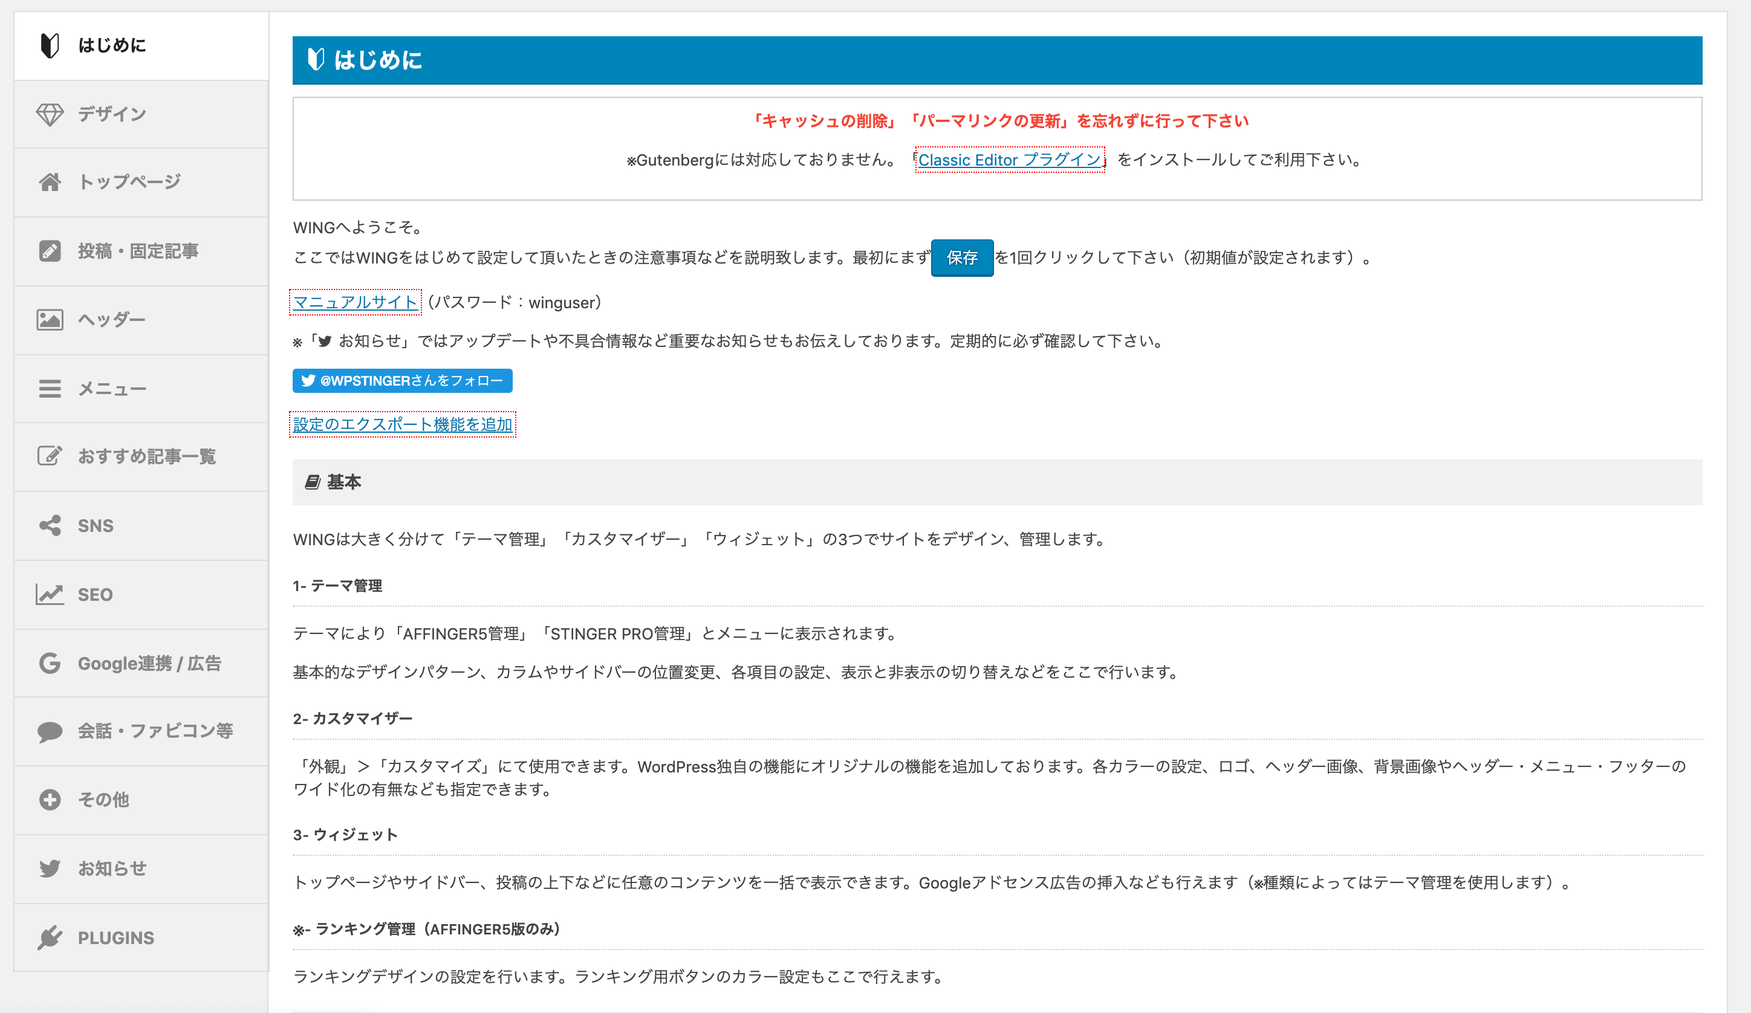Go to the ヘッダー tab

(x=141, y=320)
